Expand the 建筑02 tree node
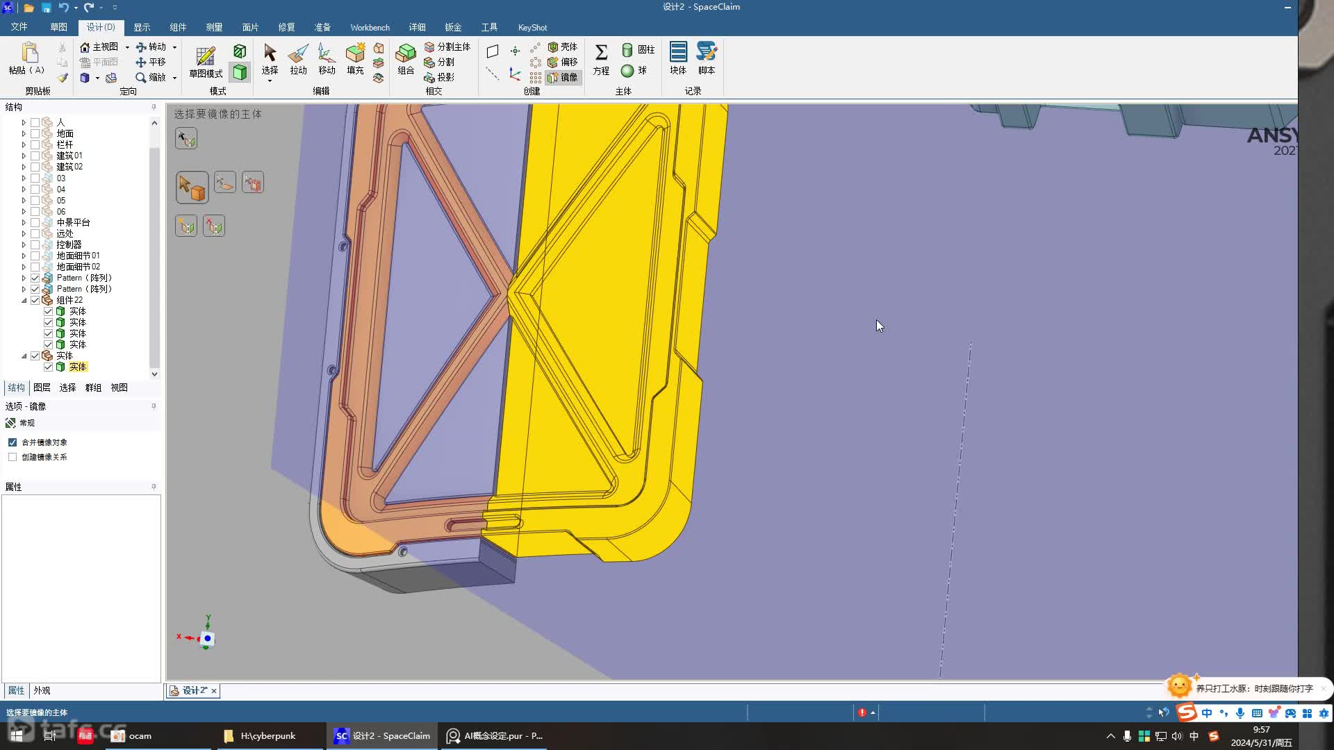Screen dimensions: 1334x750 [24, 167]
